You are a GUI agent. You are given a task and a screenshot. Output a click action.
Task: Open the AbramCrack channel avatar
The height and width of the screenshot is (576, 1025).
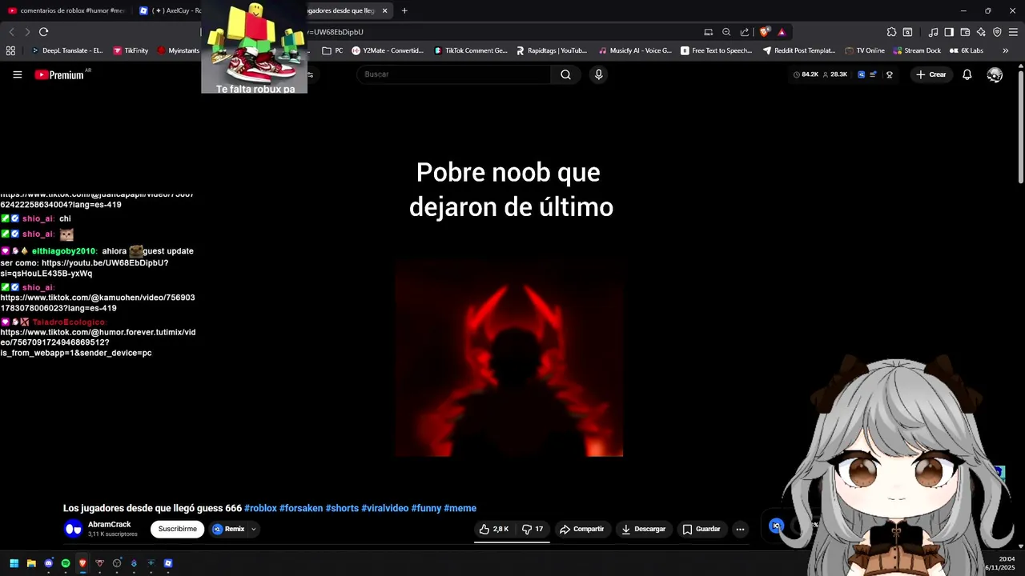click(73, 529)
